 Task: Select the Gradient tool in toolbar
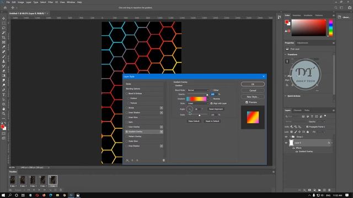[4, 76]
